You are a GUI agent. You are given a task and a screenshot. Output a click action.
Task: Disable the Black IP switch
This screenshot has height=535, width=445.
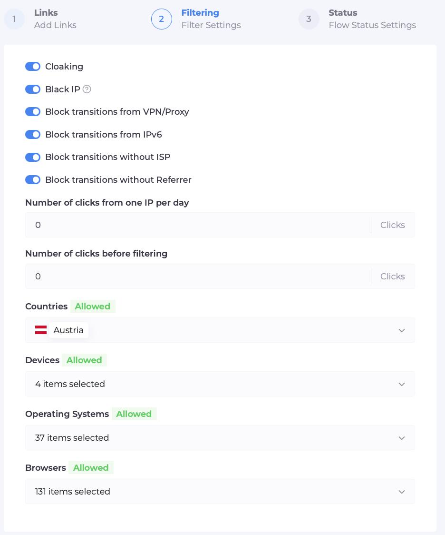pyautogui.click(x=33, y=89)
